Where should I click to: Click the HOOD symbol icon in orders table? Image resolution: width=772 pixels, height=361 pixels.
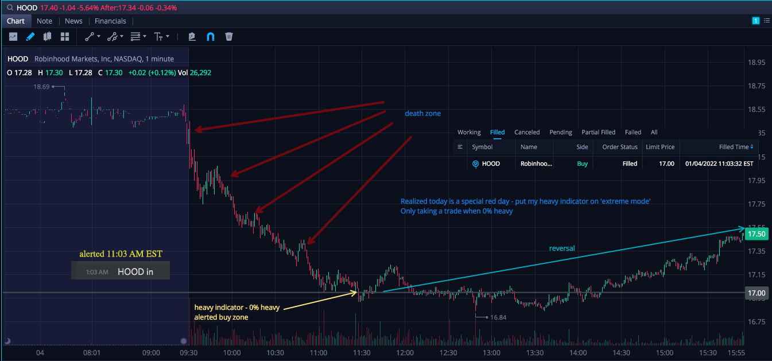(475, 164)
